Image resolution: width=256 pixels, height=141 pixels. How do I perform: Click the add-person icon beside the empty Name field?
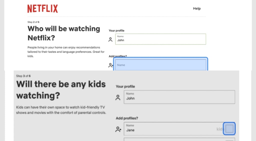[x=111, y=65]
